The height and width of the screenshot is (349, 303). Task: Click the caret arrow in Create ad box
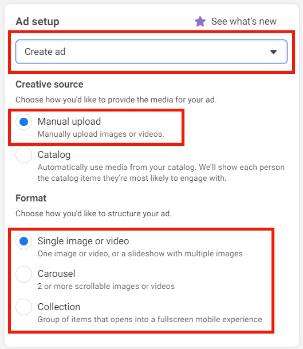[273, 52]
